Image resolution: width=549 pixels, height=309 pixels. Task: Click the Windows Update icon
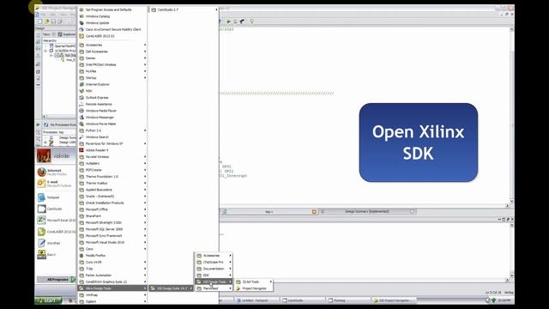(x=81, y=23)
